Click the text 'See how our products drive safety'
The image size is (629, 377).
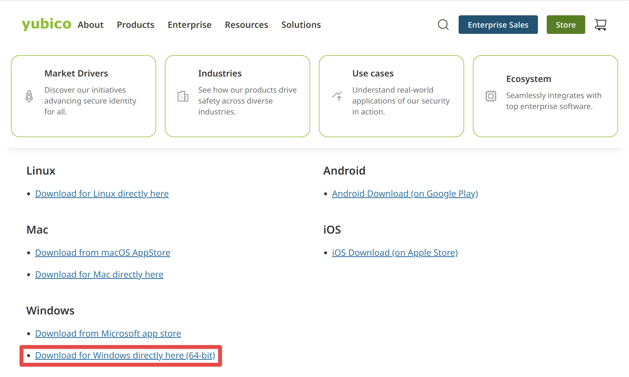tap(247, 95)
